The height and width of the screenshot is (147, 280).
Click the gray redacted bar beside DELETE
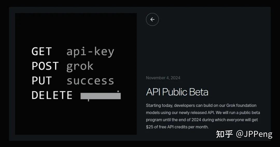click(x=101, y=96)
